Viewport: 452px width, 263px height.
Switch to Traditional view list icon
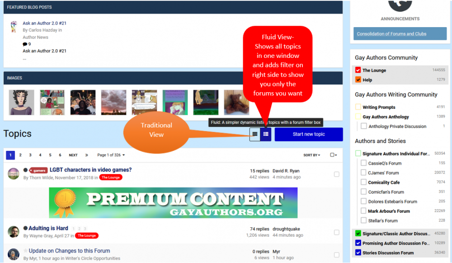coord(255,134)
